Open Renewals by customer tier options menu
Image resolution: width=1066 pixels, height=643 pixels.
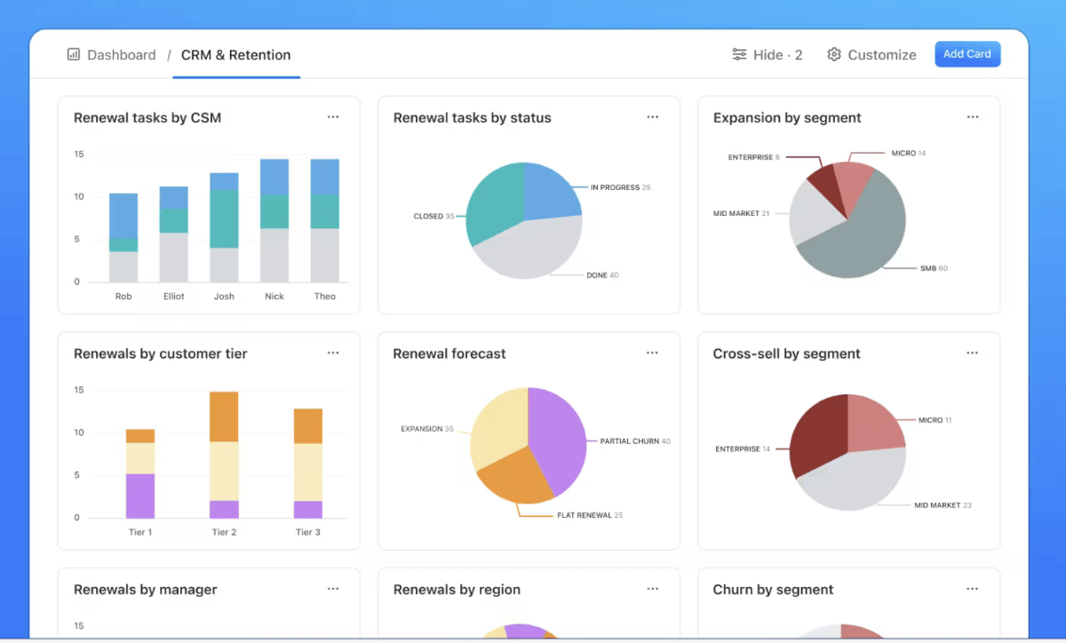tap(333, 353)
